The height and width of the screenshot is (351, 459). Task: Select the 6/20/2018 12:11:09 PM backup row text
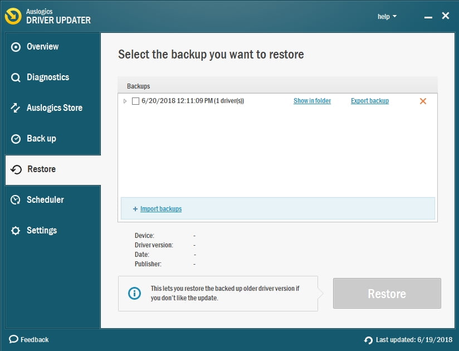point(193,101)
